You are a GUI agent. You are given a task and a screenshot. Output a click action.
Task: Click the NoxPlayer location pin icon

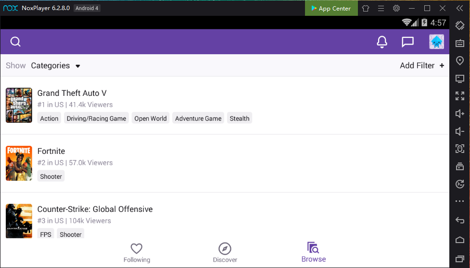459,60
